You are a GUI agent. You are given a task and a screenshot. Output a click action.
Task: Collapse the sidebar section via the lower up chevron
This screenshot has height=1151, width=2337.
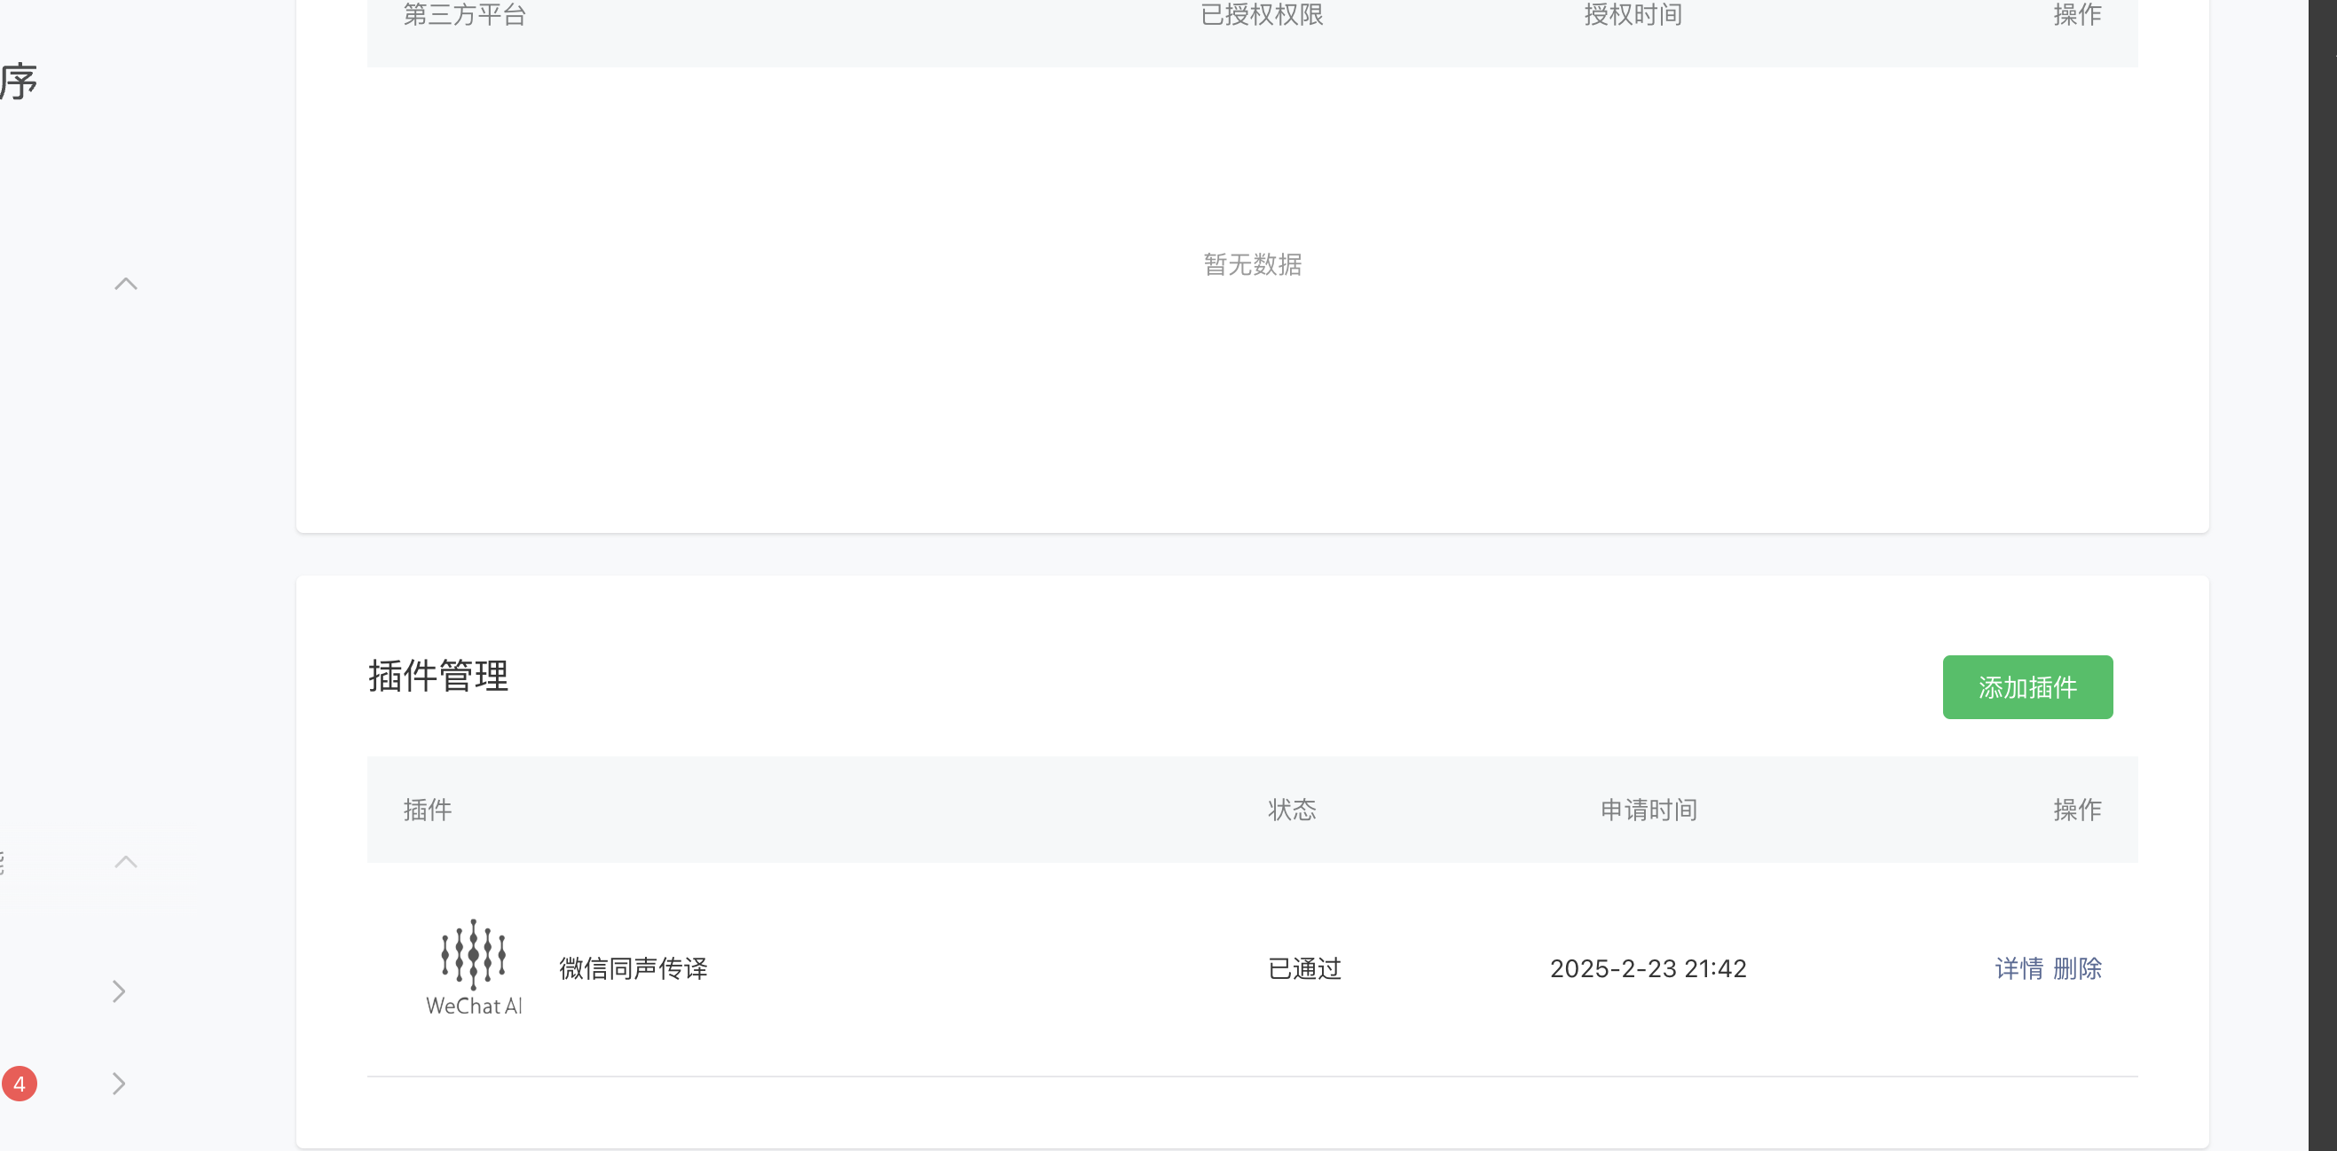click(126, 862)
